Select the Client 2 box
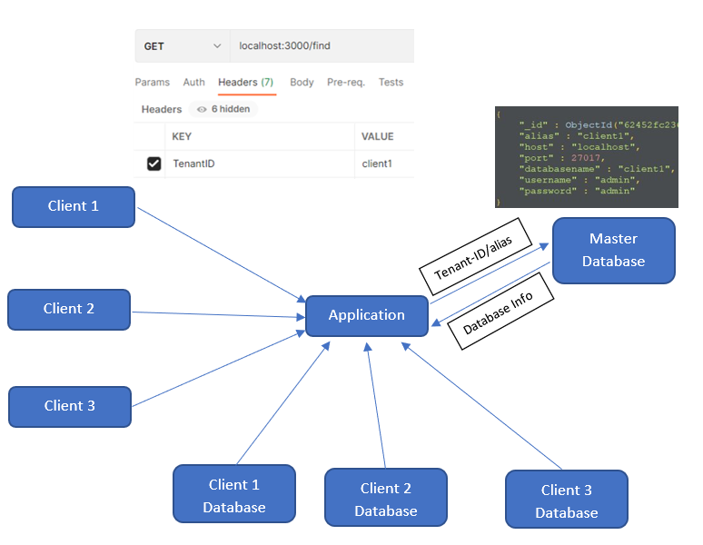703x545 pixels. click(x=69, y=310)
